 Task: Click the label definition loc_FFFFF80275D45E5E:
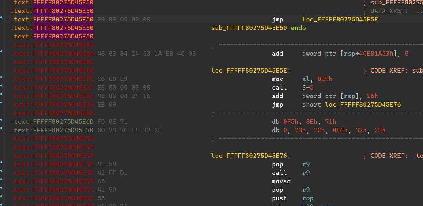coord(251,71)
